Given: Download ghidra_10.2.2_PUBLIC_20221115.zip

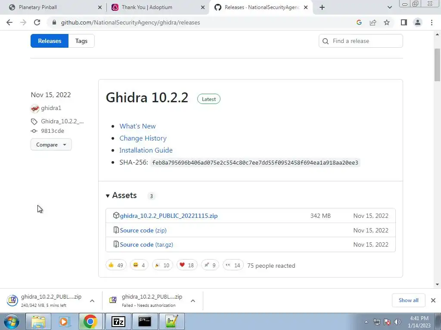Looking at the screenshot, I should click(169, 216).
